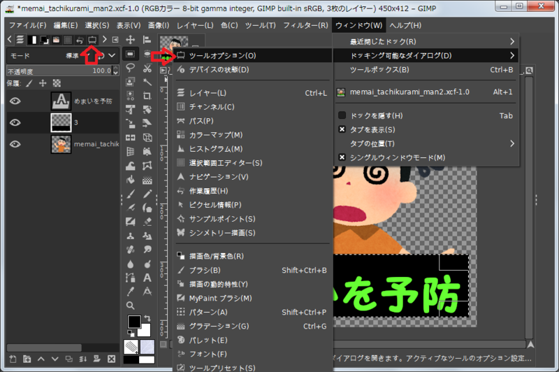The image size is (559, 372).
Task: Click the 不透明度 opacity slider
Action: [59, 71]
